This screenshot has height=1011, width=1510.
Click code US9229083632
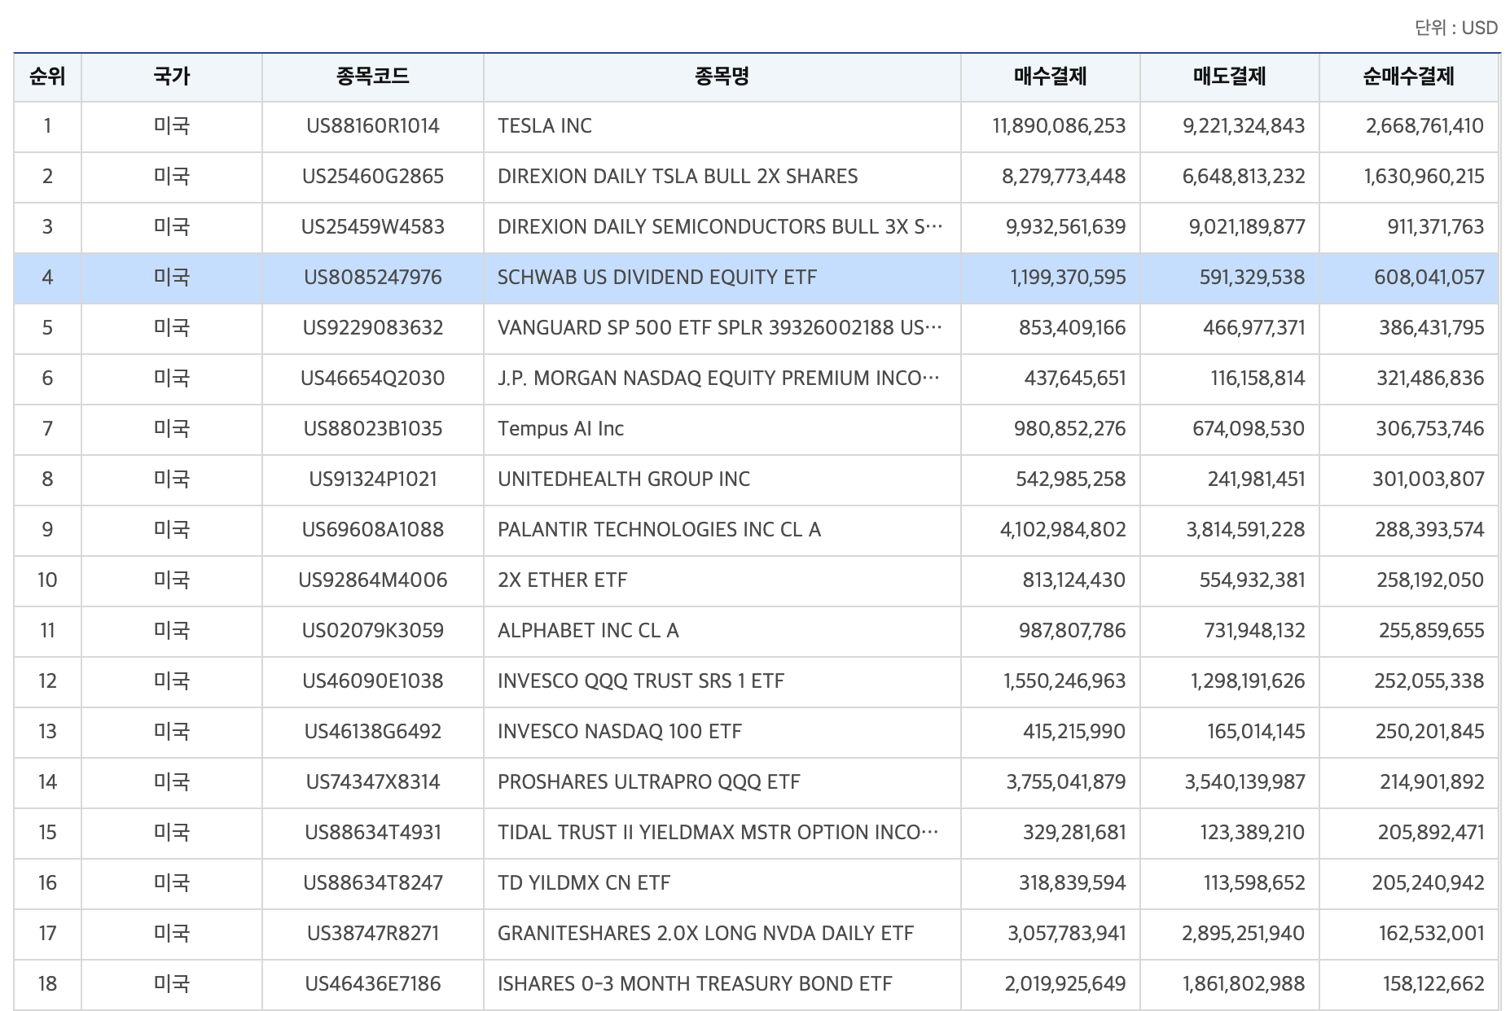373,328
